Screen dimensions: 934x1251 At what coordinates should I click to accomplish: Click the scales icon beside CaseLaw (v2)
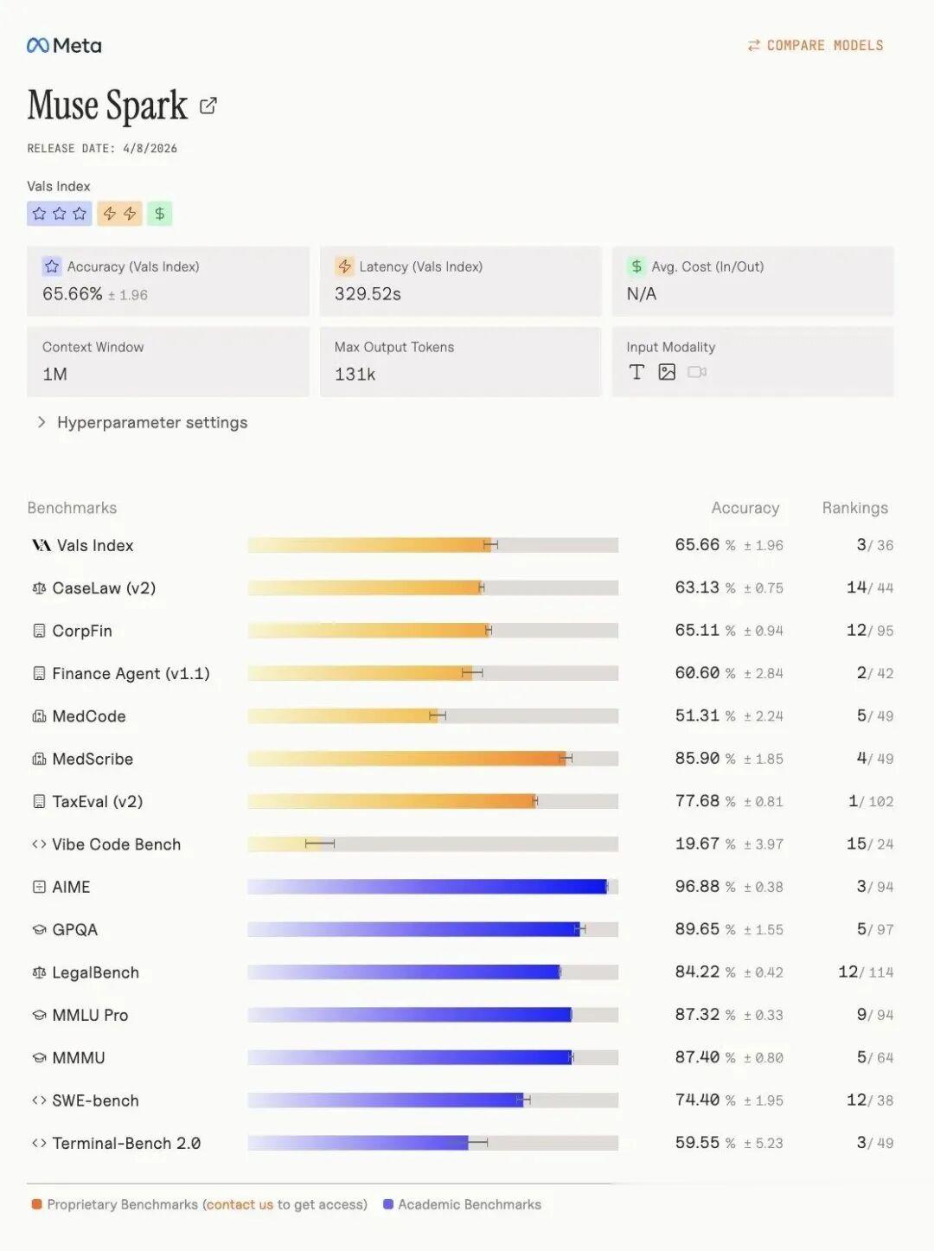point(39,588)
